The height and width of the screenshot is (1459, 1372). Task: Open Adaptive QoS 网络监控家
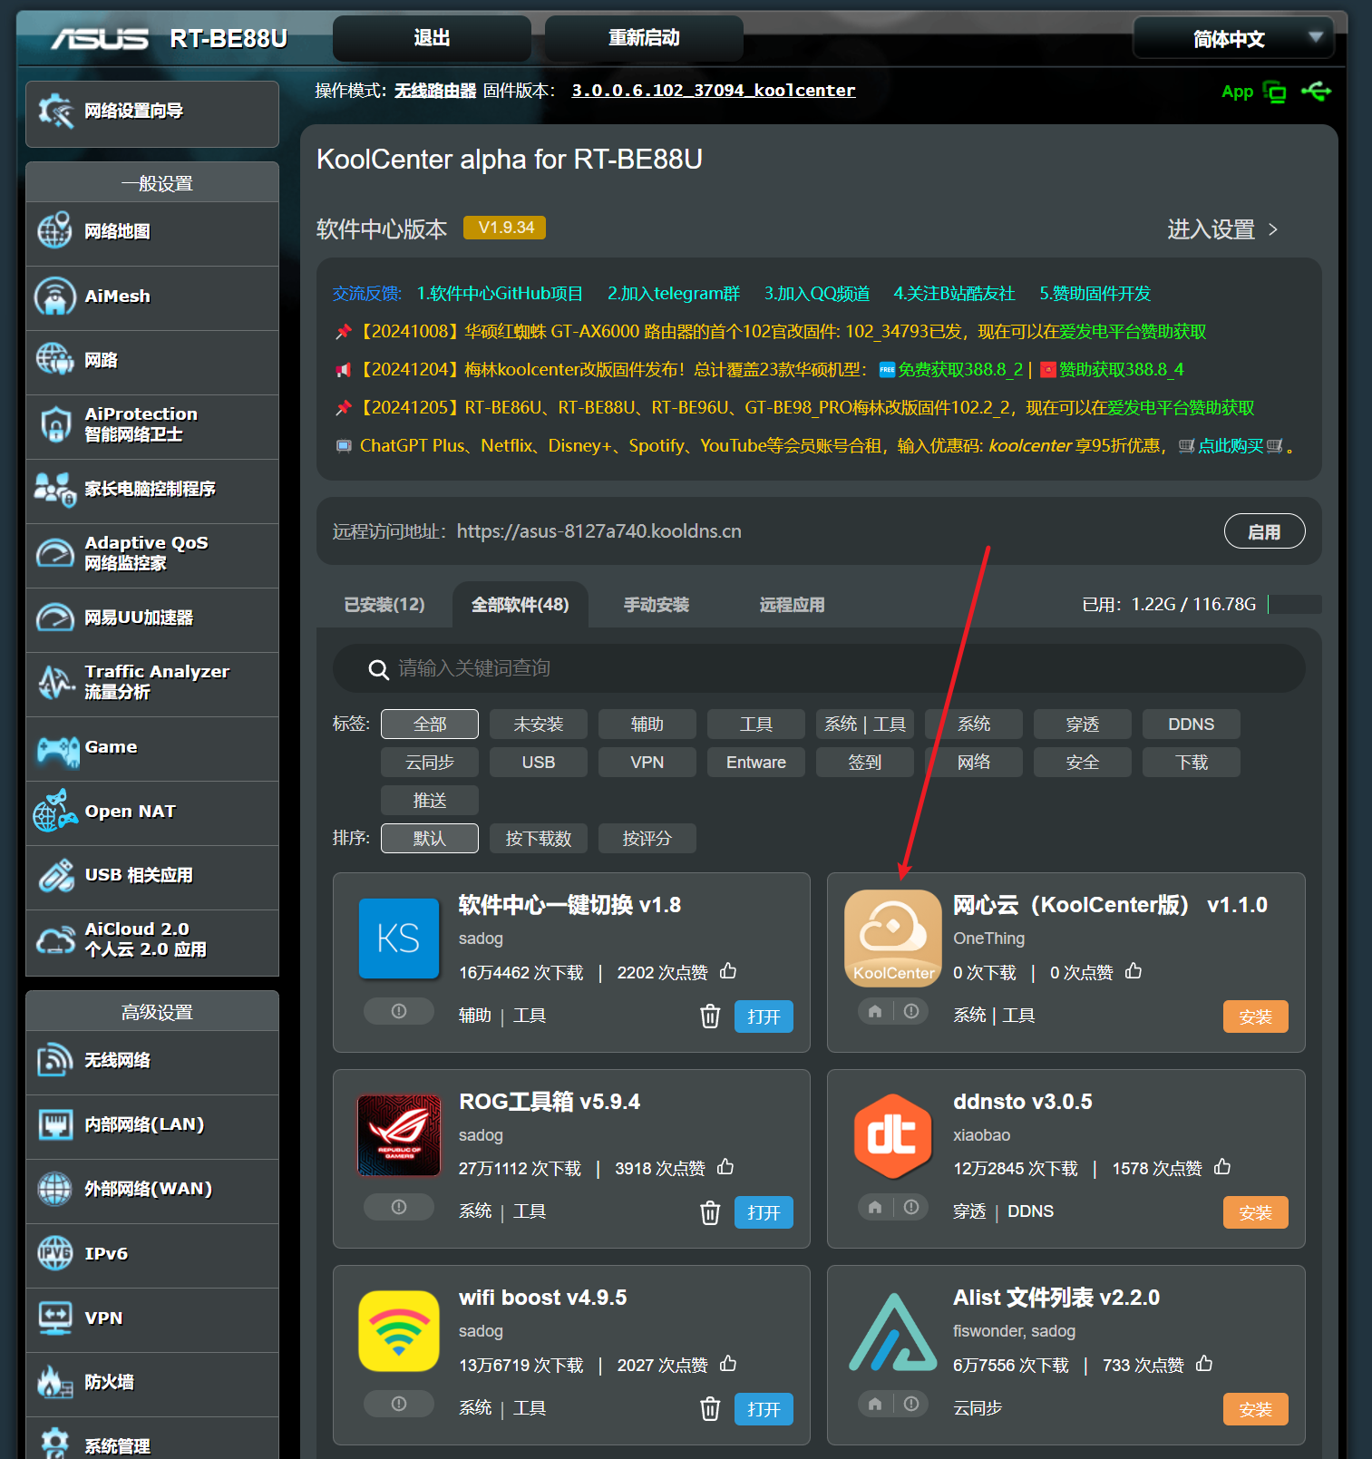point(152,554)
